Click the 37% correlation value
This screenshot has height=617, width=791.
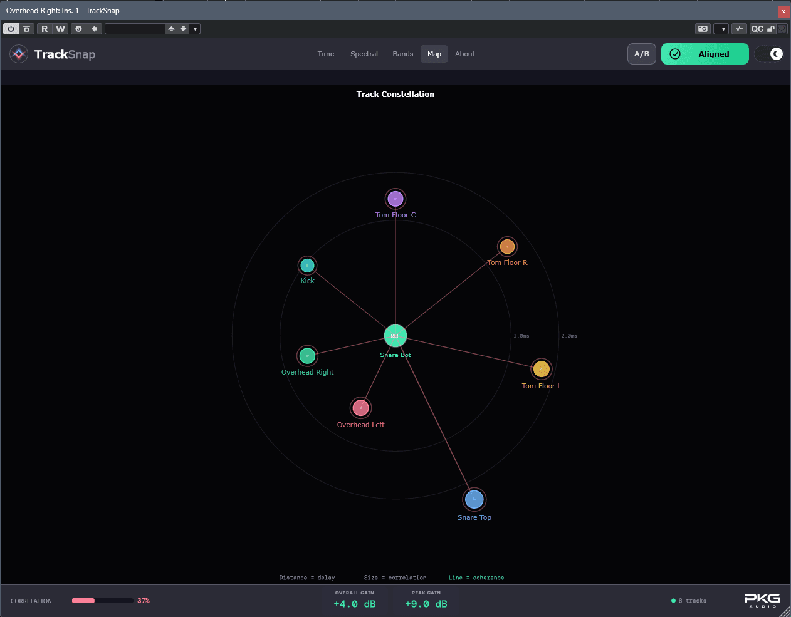pos(144,601)
